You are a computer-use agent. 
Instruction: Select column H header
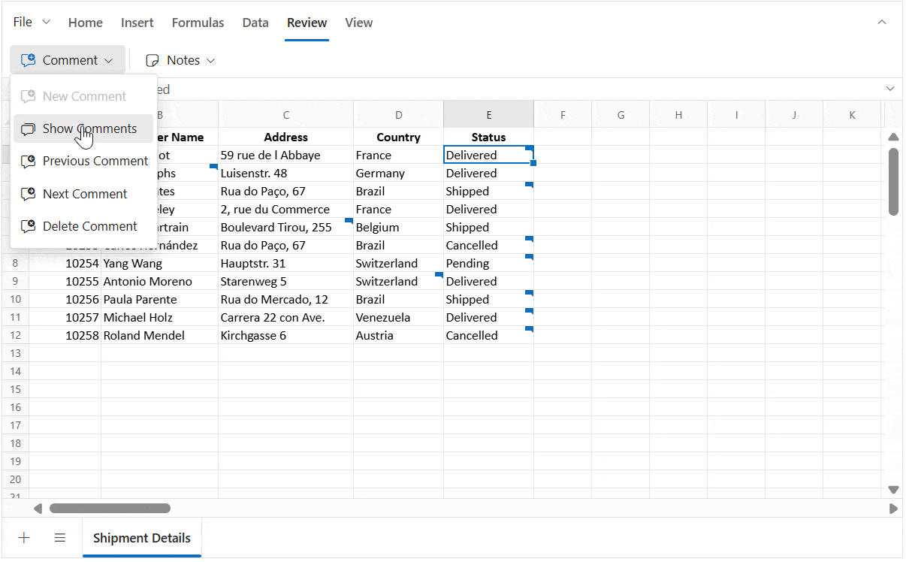[678, 115]
